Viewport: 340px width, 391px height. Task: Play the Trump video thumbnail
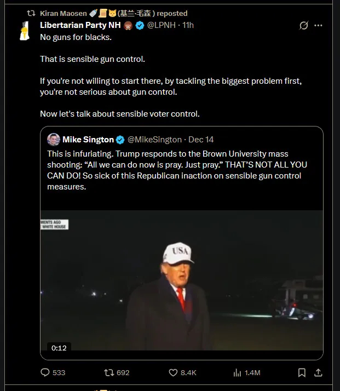click(x=181, y=280)
